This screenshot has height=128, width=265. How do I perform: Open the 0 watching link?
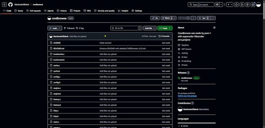click(x=185, y=61)
